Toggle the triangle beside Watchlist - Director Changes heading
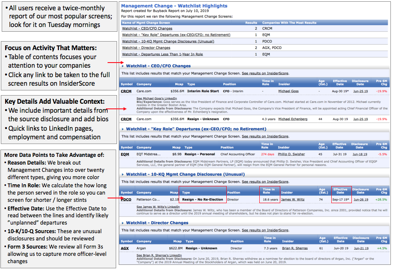This screenshot has width=393, height=270. coord(123,223)
